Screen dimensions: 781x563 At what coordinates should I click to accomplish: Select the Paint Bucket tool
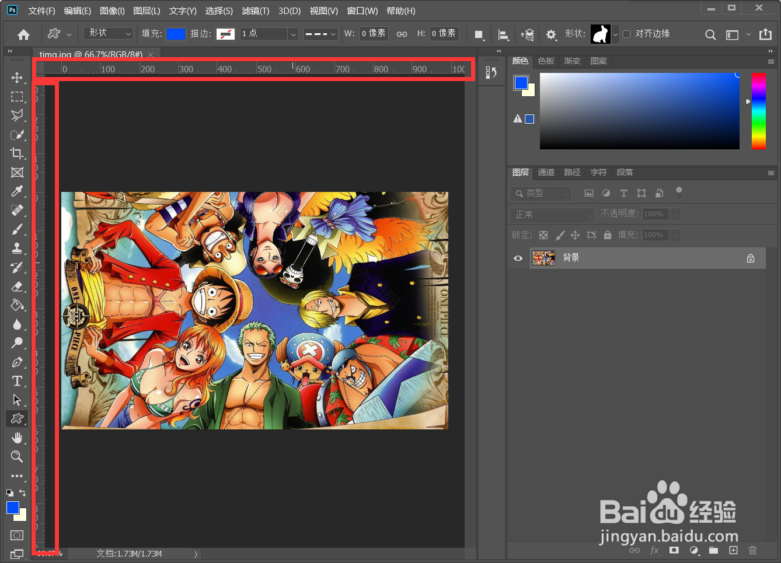click(x=17, y=305)
